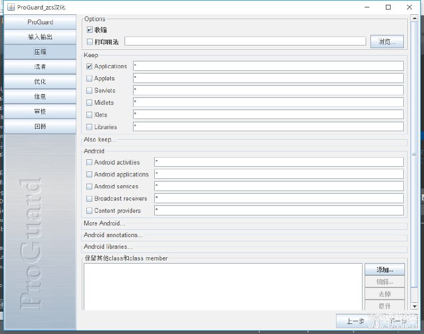424x334 pixels.
Task: Enable Android applications checkbox
Action: (x=89, y=175)
